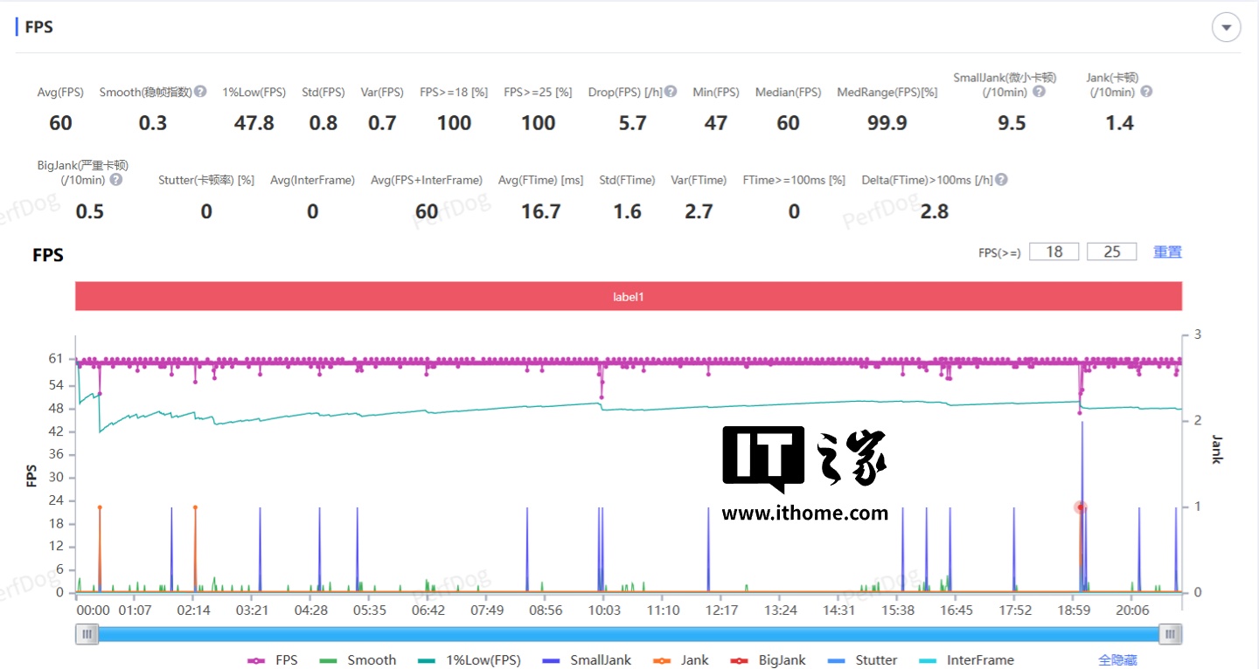Click the left handle of time range slider
The width and height of the screenshot is (1259, 669).
87,634
